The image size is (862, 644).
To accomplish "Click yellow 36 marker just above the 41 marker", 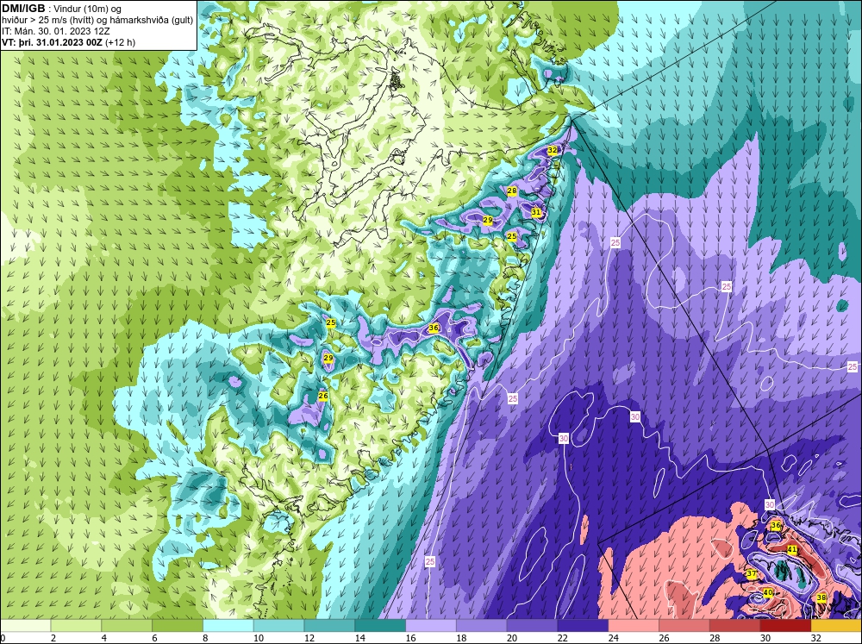I will point(776,525).
